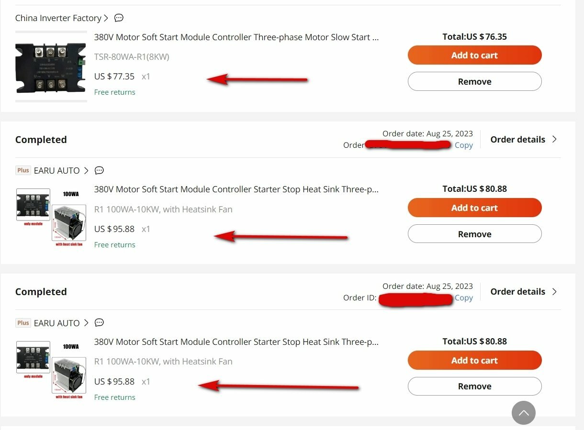The width and height of the screenshot is (584, 430).
Task: Remove the US $76.35 order
Action: click(x=474, y=81)
